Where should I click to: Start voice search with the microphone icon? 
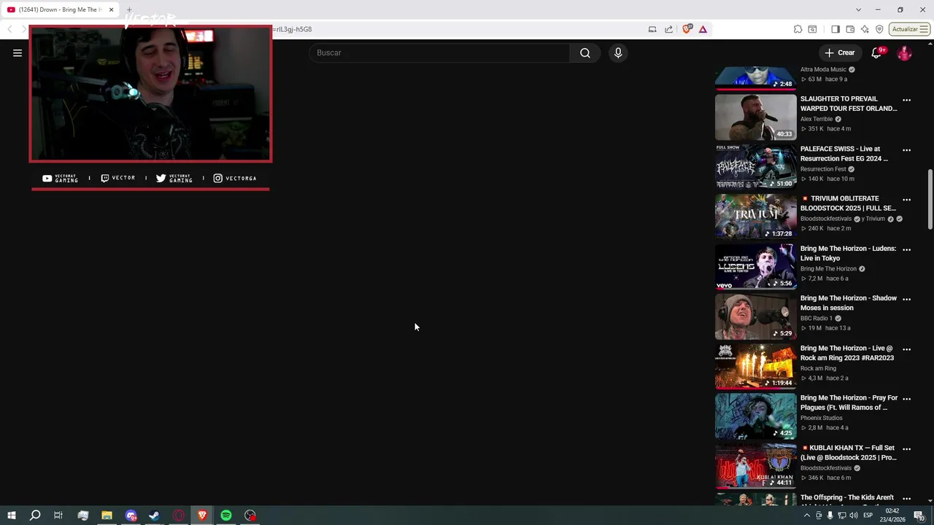pos(618,52)
